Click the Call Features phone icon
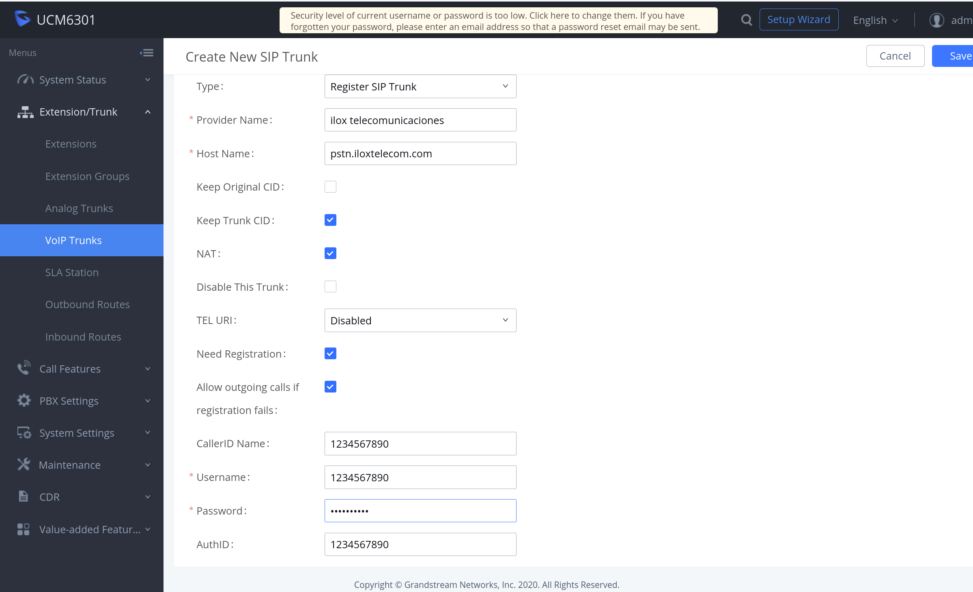Screen dimensions: 973x592 point(24,368)
